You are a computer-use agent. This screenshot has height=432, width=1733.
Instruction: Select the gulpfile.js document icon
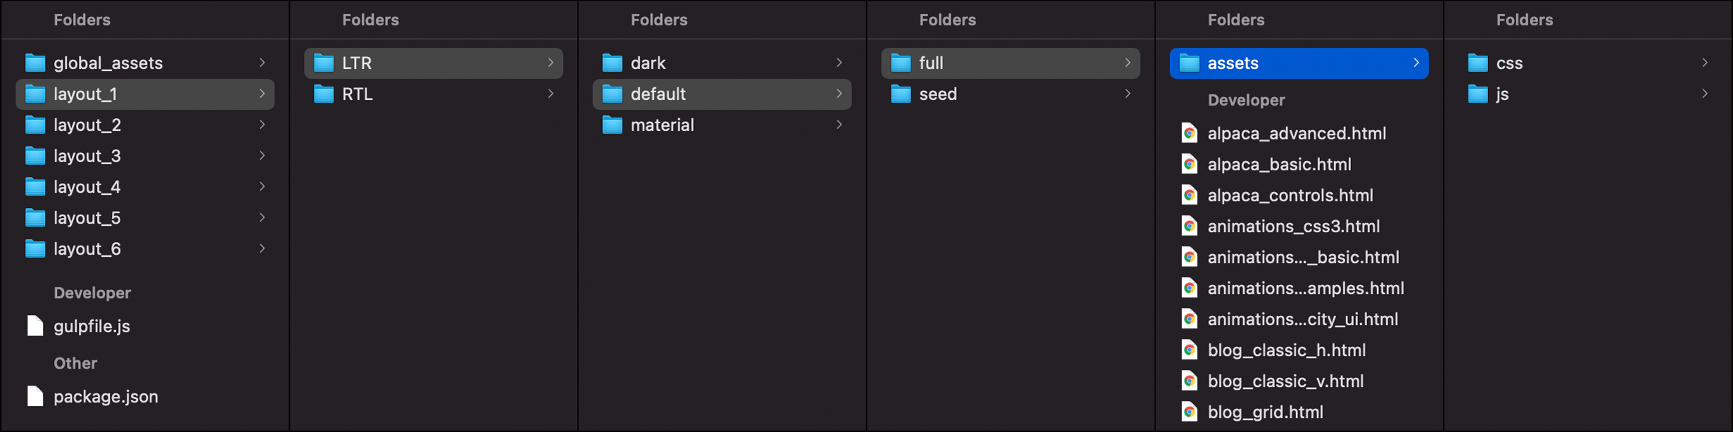35,326
